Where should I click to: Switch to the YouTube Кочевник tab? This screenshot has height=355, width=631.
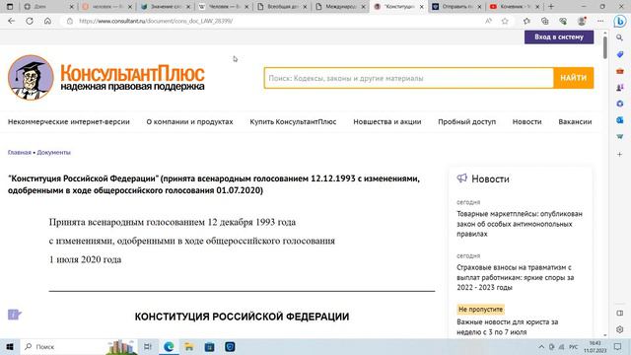[515, 7]
